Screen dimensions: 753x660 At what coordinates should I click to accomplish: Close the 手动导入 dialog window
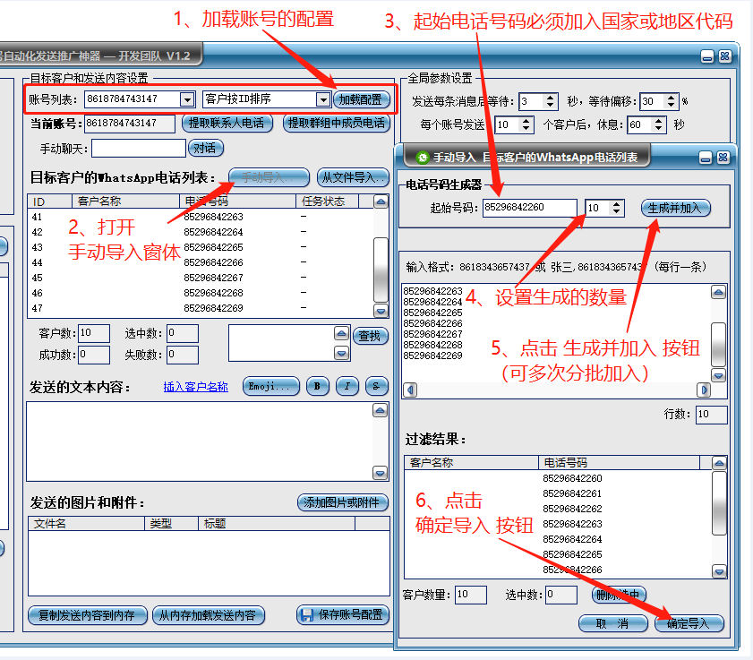click(x=723, y=157)
